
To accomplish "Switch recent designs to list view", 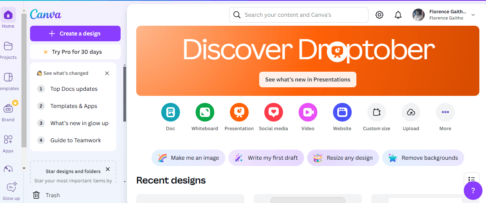I will [x=472, y=180].
